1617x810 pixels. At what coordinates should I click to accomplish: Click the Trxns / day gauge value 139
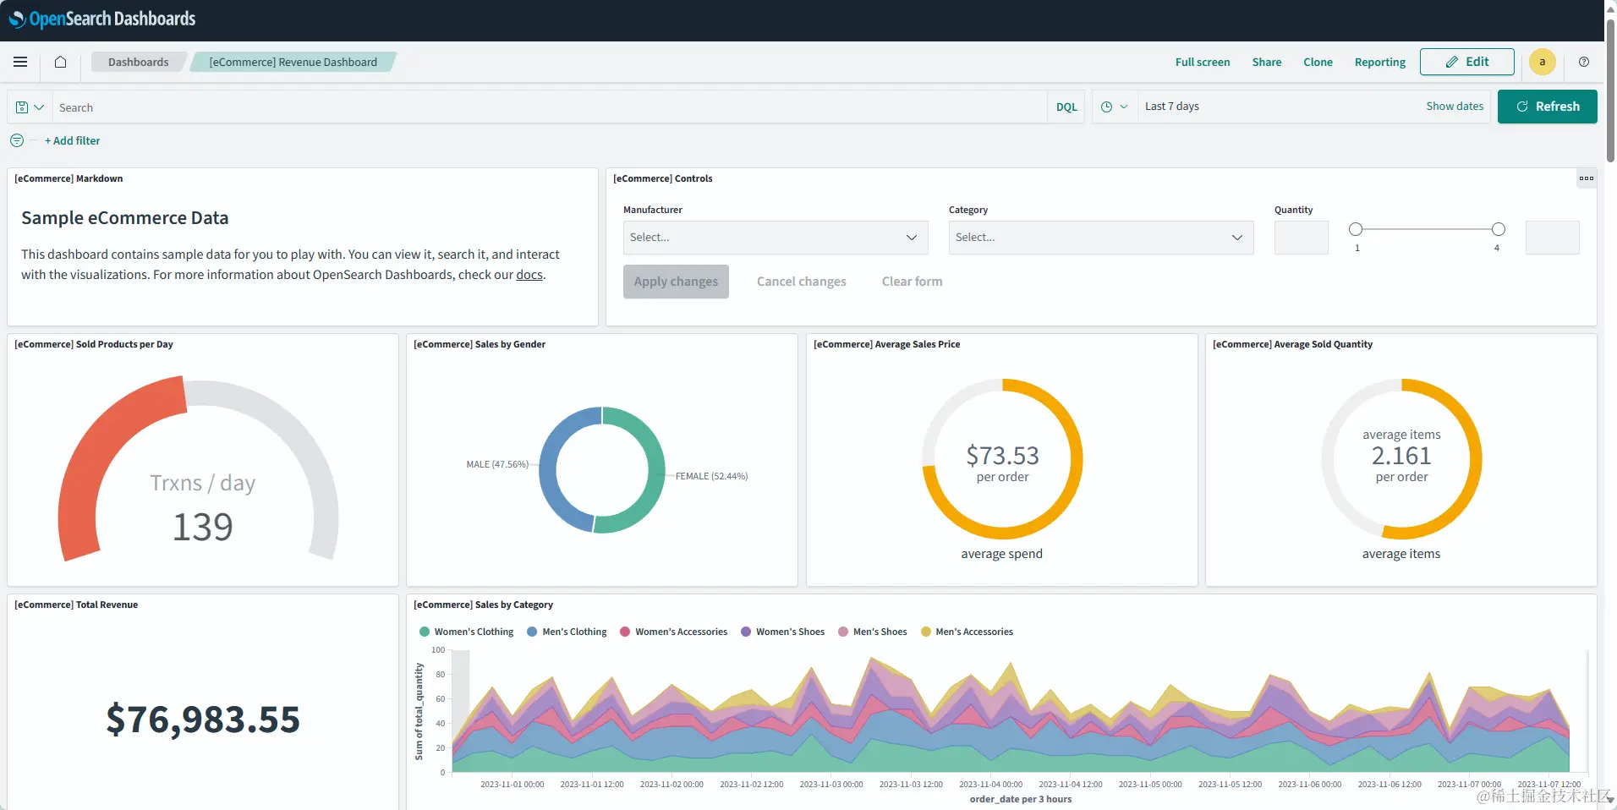click(x=203, y=527)
